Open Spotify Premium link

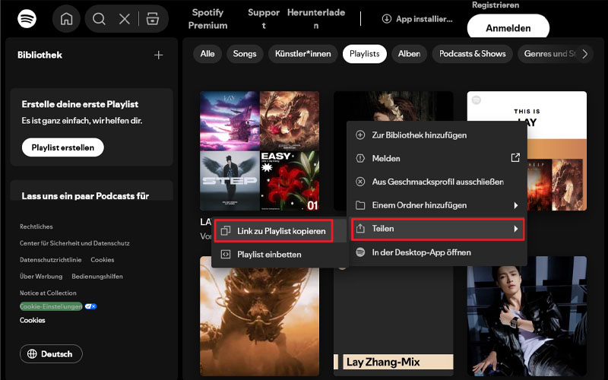(207, 18)
